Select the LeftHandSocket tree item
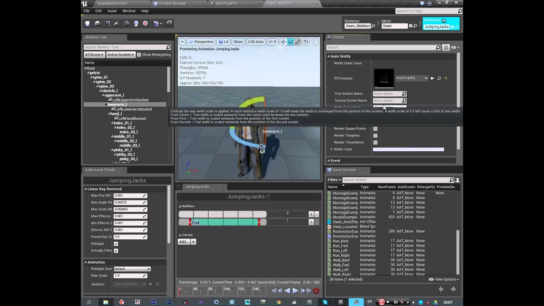Screen dimensions: 544x306 click(132, 119)
